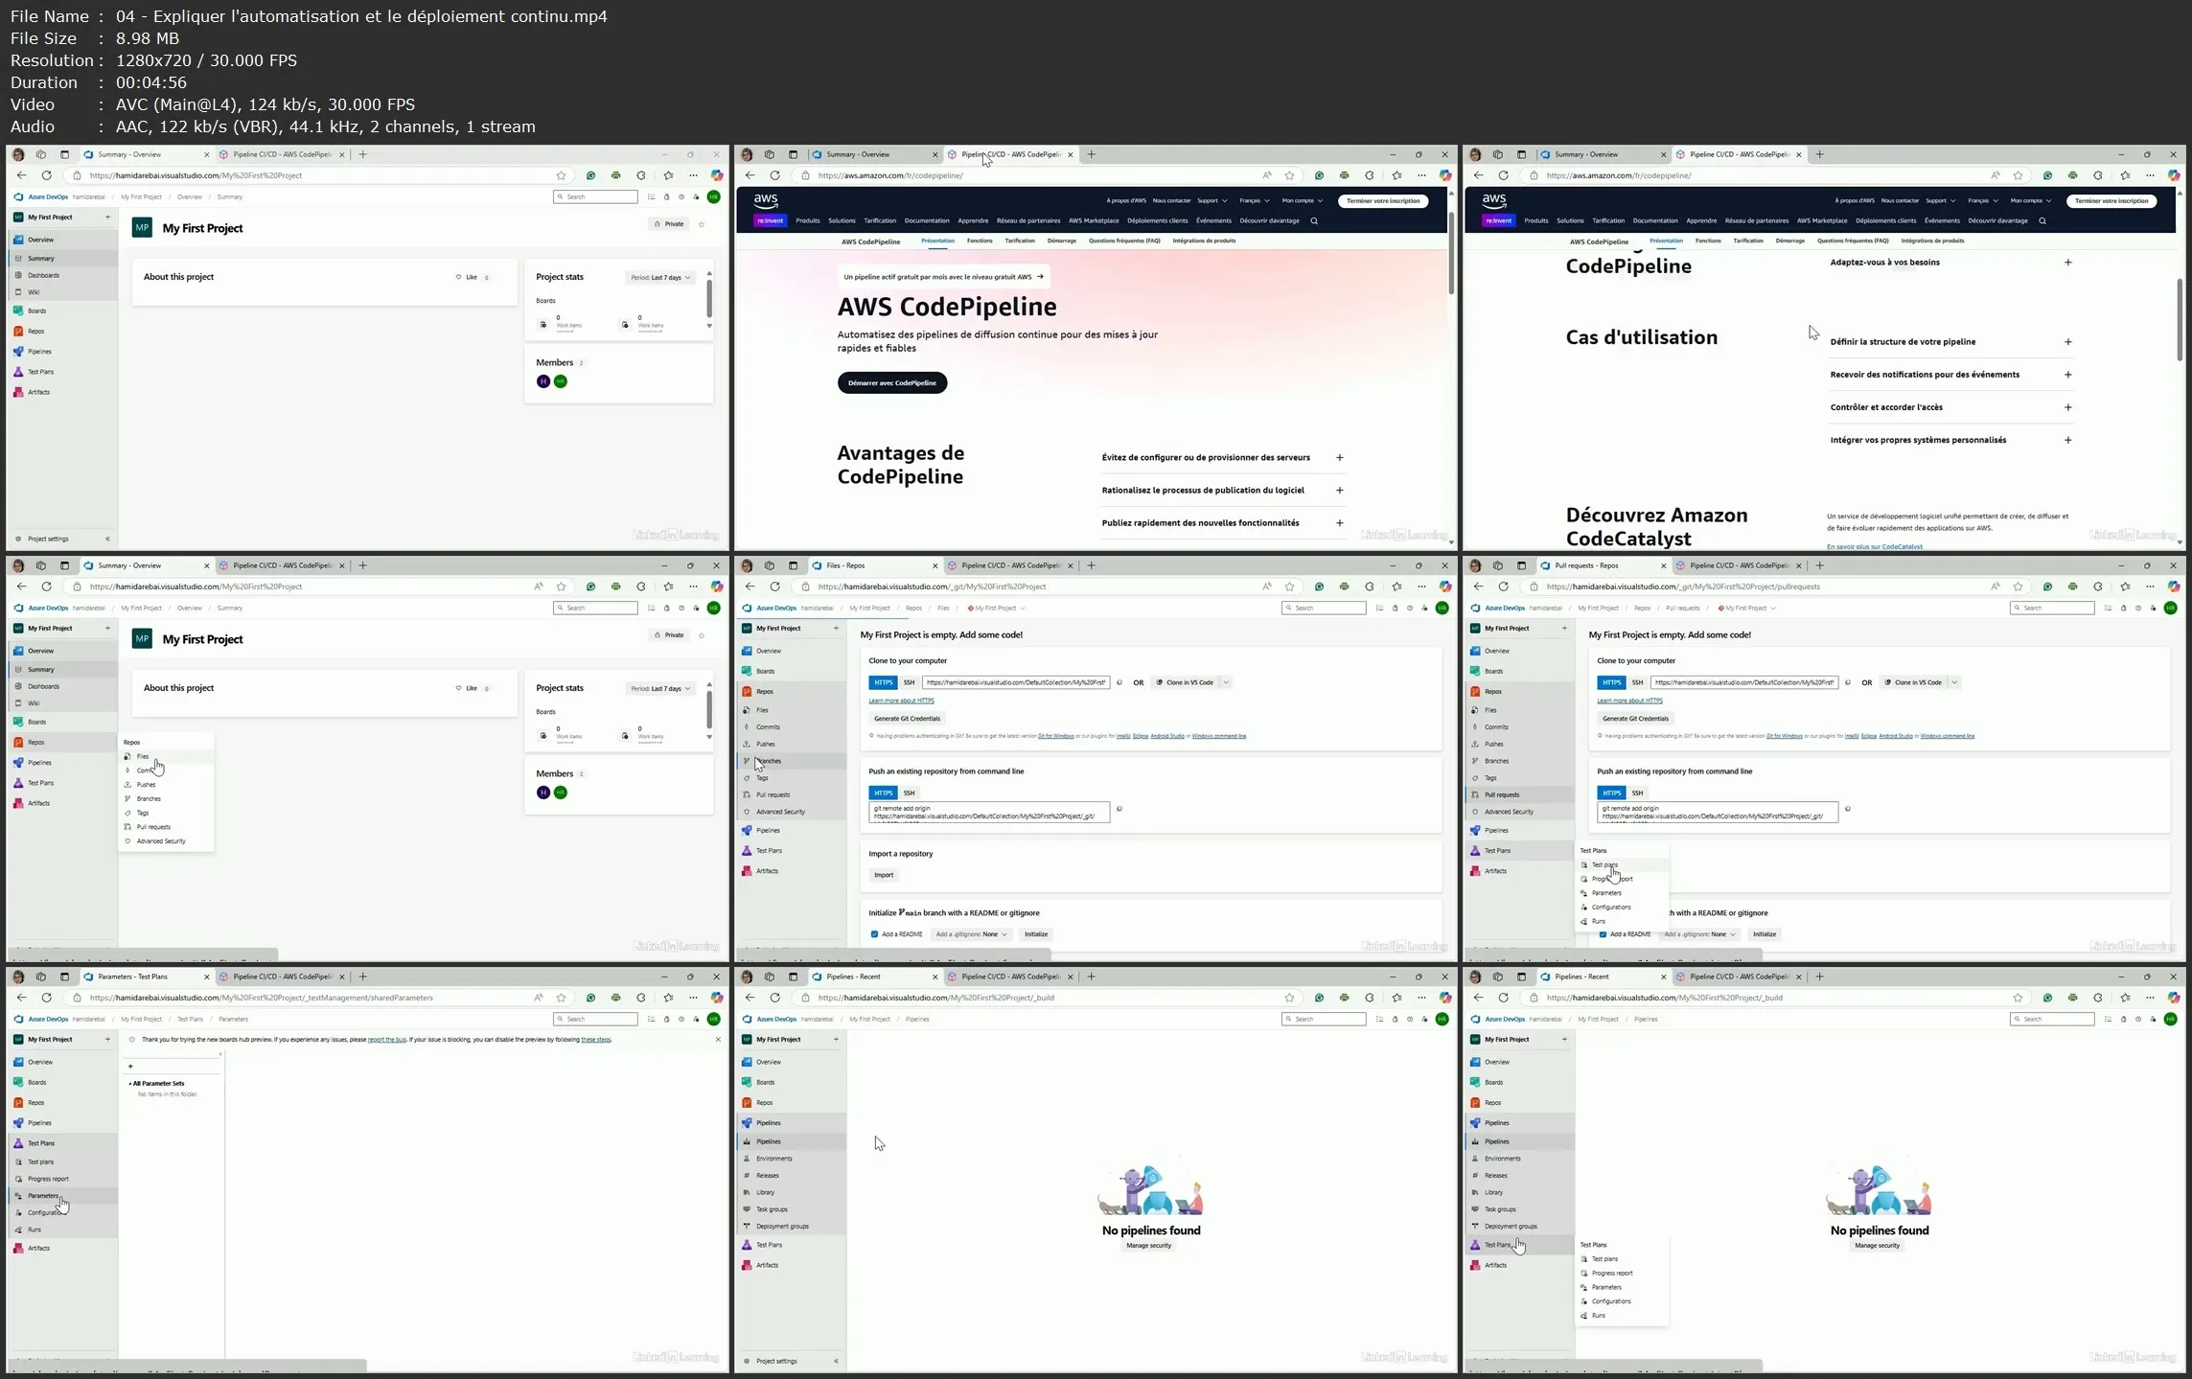Click browser refresh icon in Parameters - Test Plans window

pyautogui.click(x=46, y=998)
